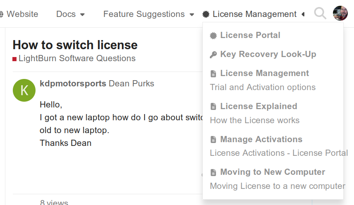Click 'License Activations - License Portal' description

click(279, 153)
